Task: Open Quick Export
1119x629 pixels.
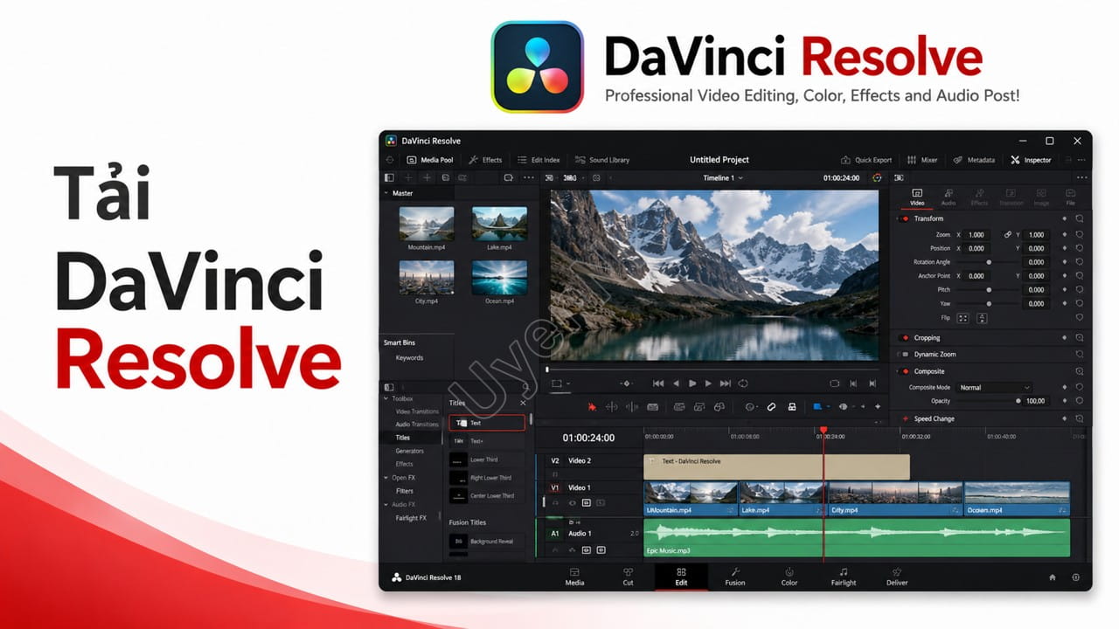Action: pos(866,160)
